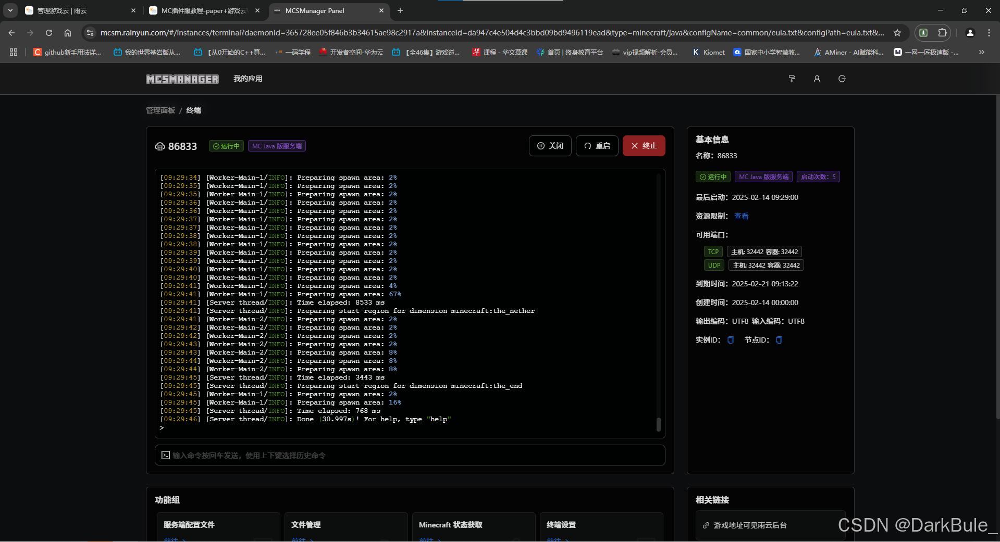Close the MC插件服教程 tab

click(x=257, y=10)
